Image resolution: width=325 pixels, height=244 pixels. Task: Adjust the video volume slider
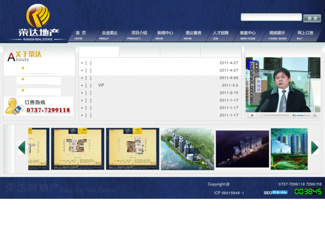(x=304, y=115)
